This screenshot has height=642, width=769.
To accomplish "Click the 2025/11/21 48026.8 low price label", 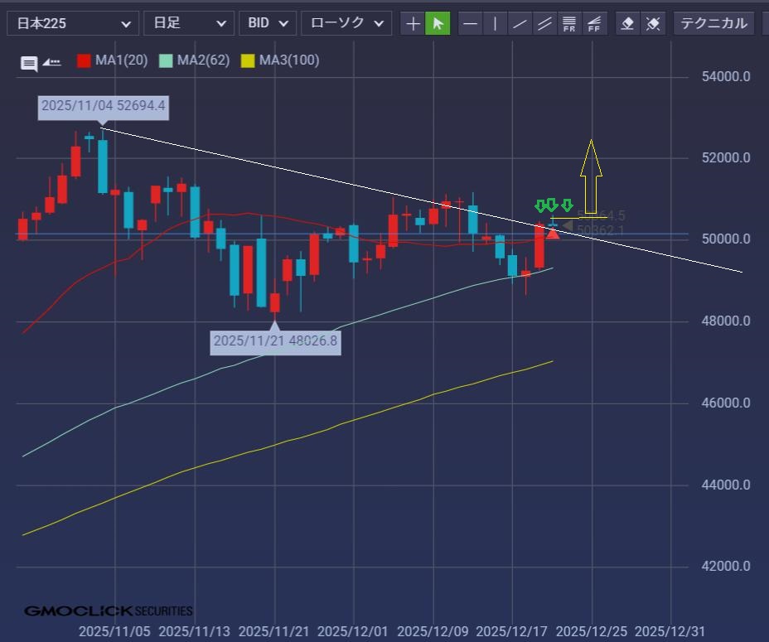I will (275, 340).
